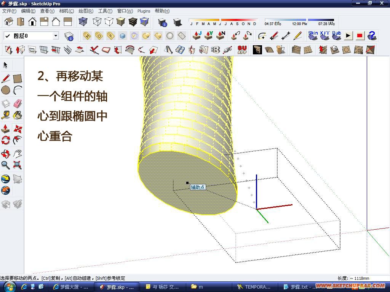Screen dimensions: 390x292
Task: Click the Make Component tool
Action: 6,103
